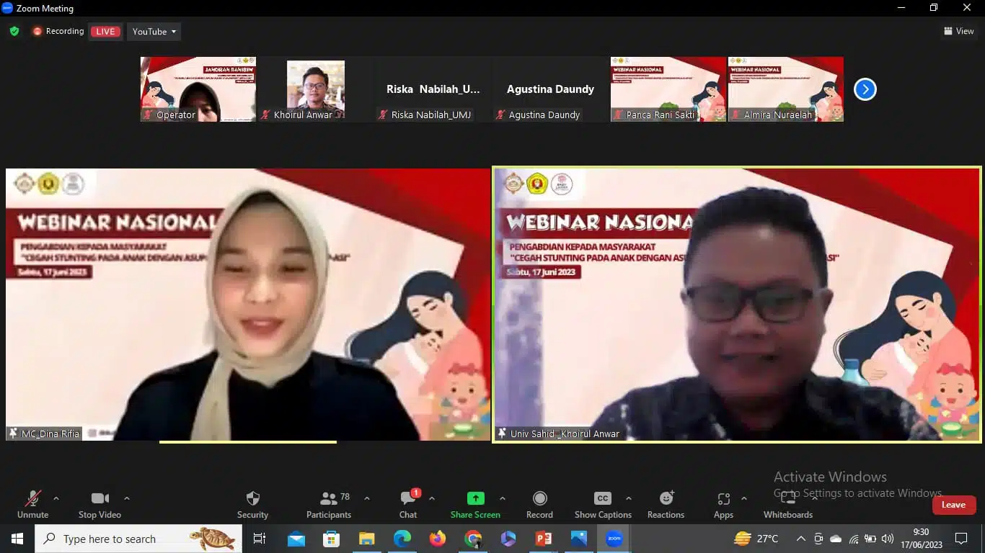This screenshot has width=985, height=553.
Task: Click the taskbar search box
Action: click(x=138, y=539)
